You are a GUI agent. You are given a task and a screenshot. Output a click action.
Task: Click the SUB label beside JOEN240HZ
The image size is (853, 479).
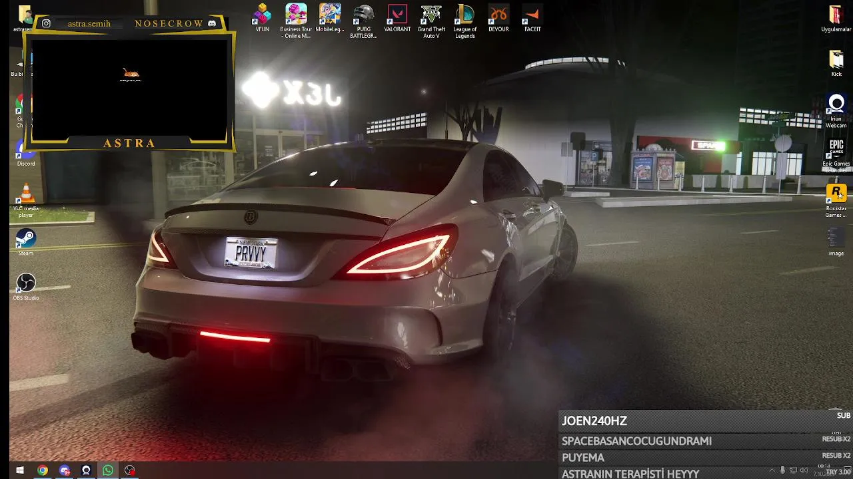[844, 416]
